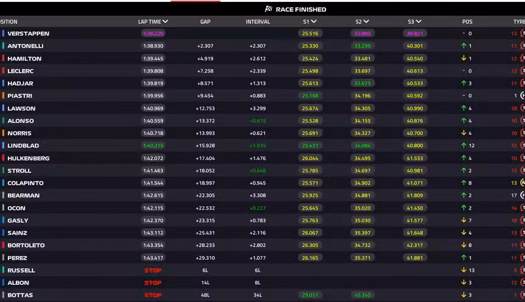
Task: Click Verstappen's purple S3 time 39.821
Action: 415,34
